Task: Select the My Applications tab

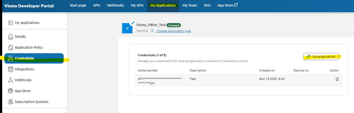Action: coord(163,5)
